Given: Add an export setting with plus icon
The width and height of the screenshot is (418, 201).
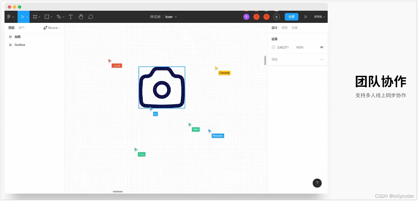Looking at the screenshot, I should coord(322,60).
